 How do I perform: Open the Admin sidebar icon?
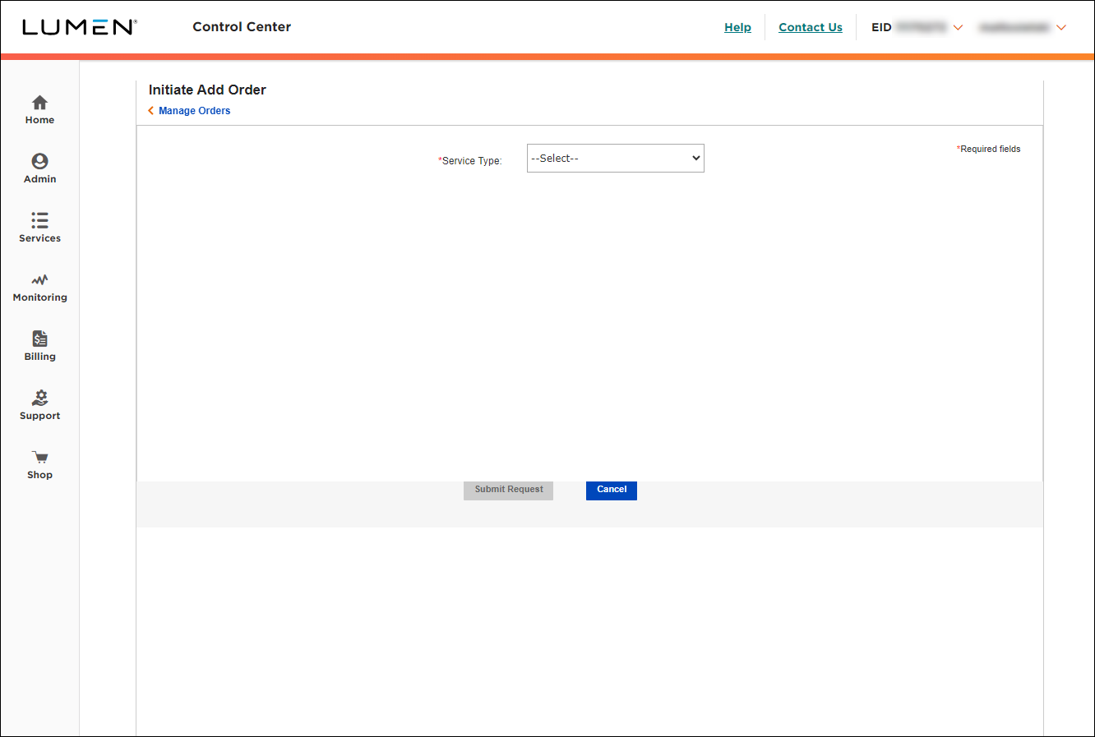tap(39, 161)
